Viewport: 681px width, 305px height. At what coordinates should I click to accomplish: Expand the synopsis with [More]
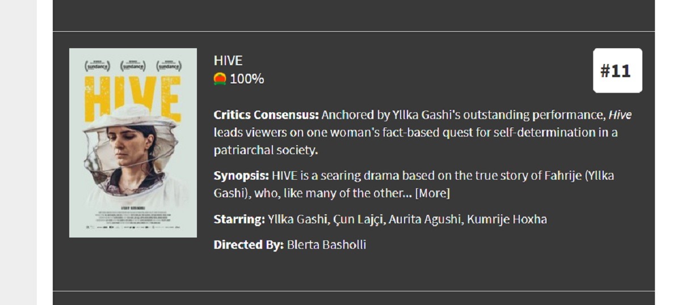pos(432,193)
